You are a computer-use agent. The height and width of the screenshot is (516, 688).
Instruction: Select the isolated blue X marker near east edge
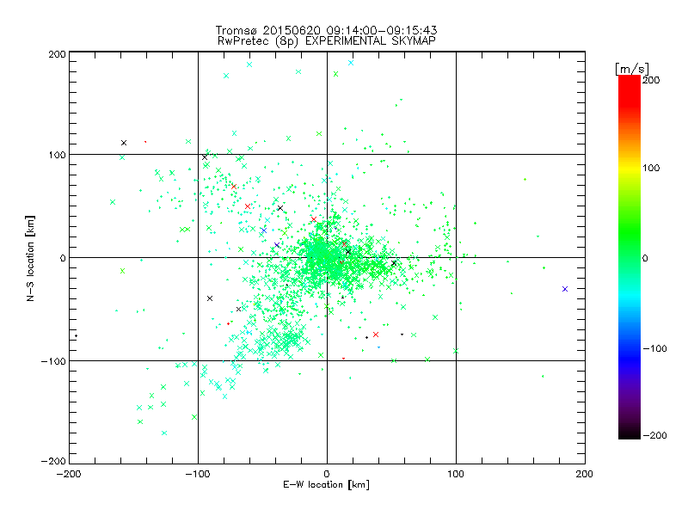click(x=565, y=289)
